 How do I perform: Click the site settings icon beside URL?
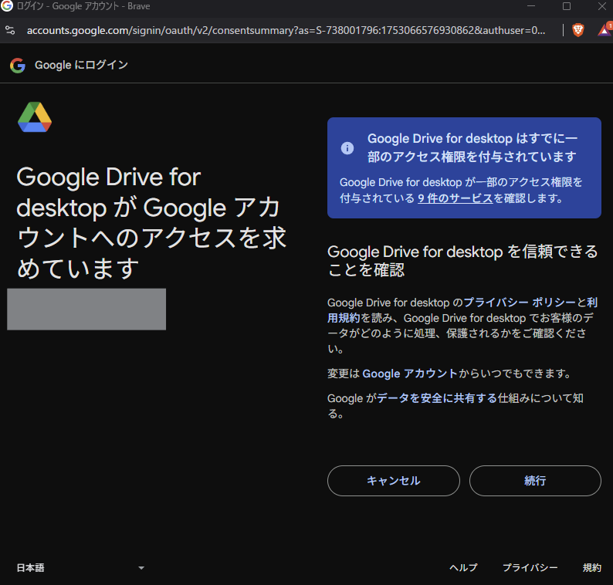[x=9, y=31]
